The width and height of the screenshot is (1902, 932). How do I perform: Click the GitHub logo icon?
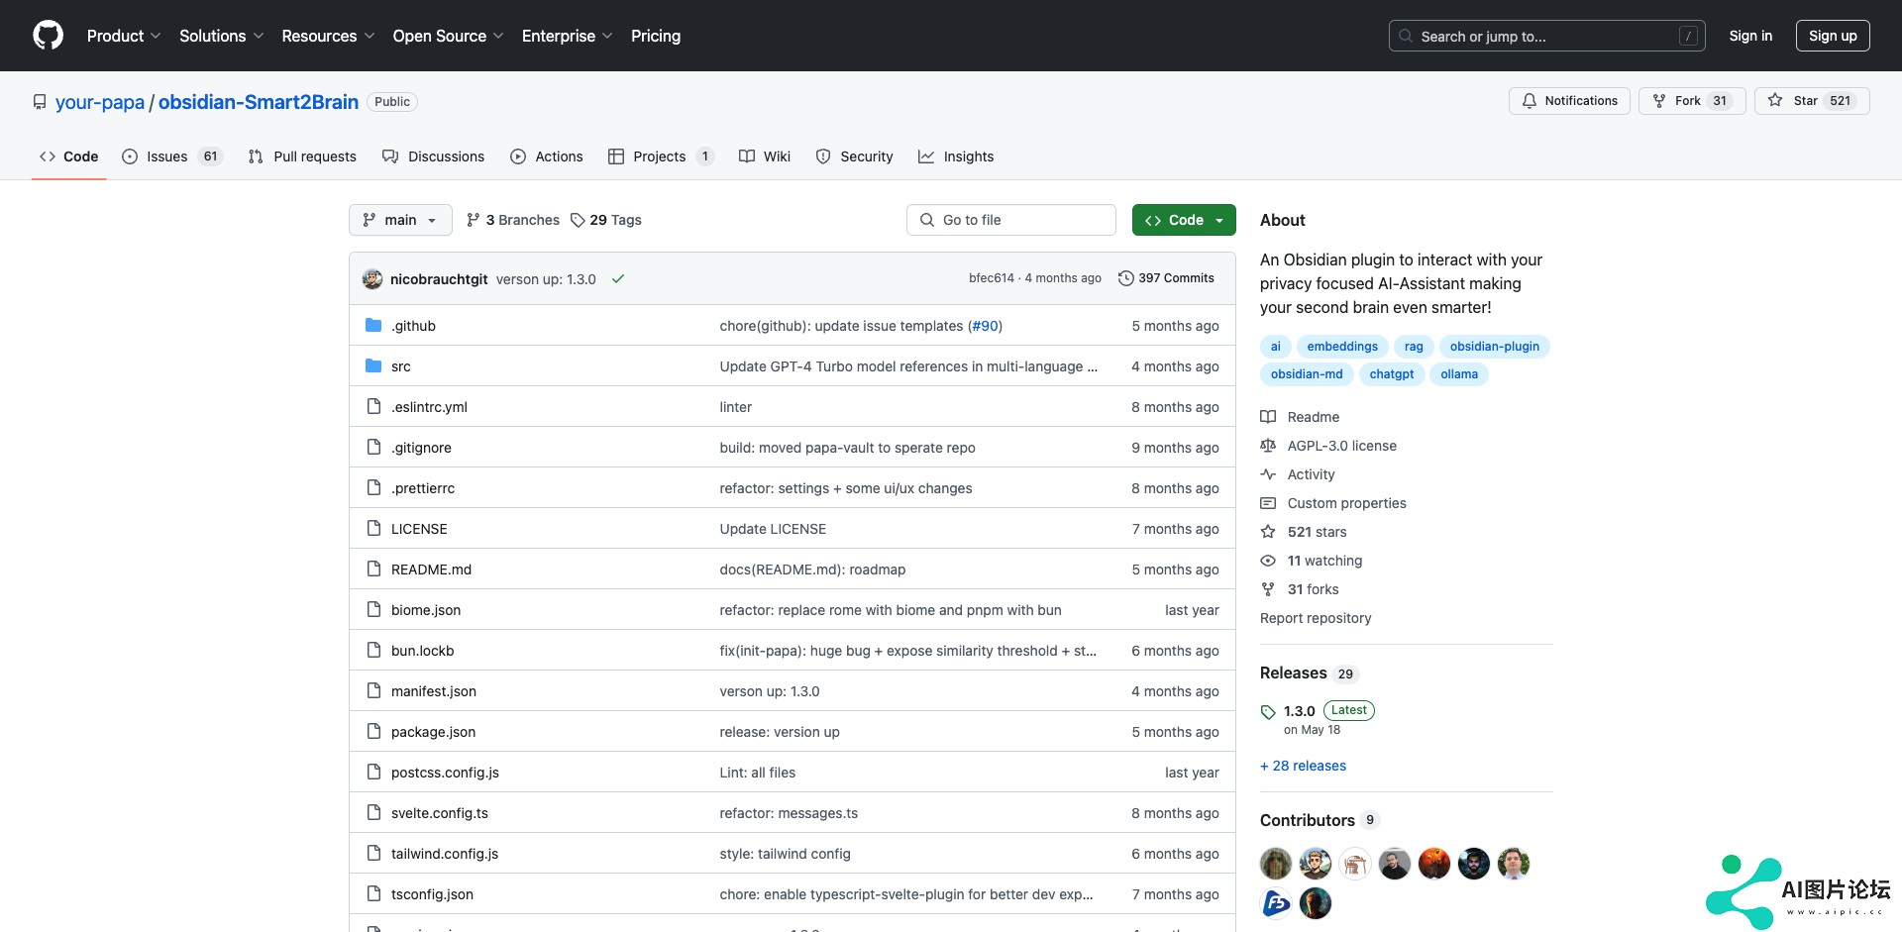tap(48, 36)
